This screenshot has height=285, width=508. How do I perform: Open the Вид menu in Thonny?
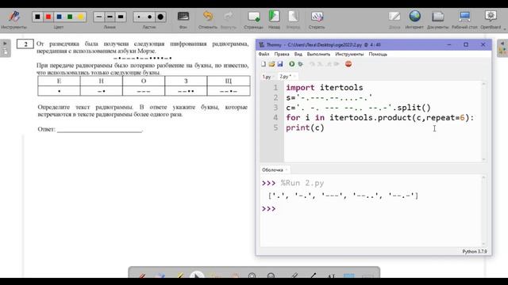[298, 55]
